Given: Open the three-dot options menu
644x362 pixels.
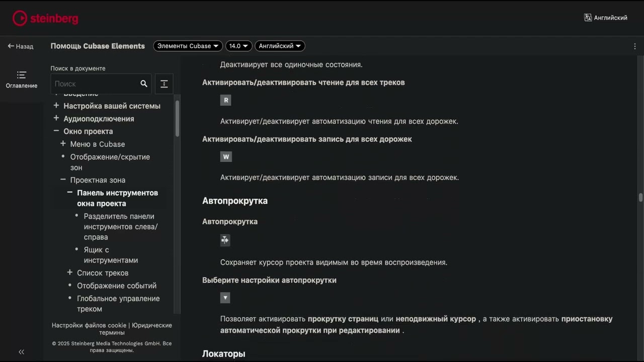Looking at the screenshot, I should (x=635, y=46).
